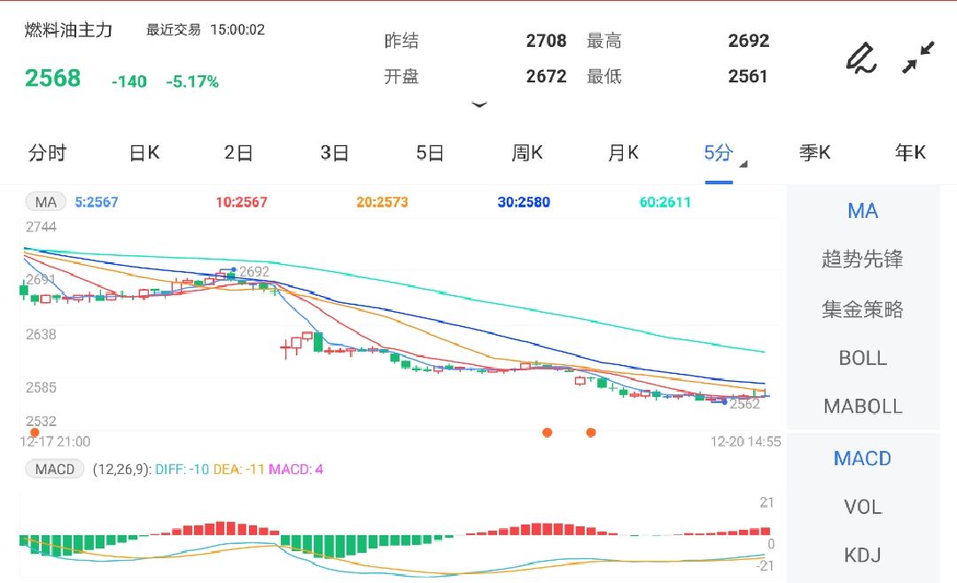Click the (12,26,9) MACD parameters
The image size is (957, 583).
[x=121, y=470]
